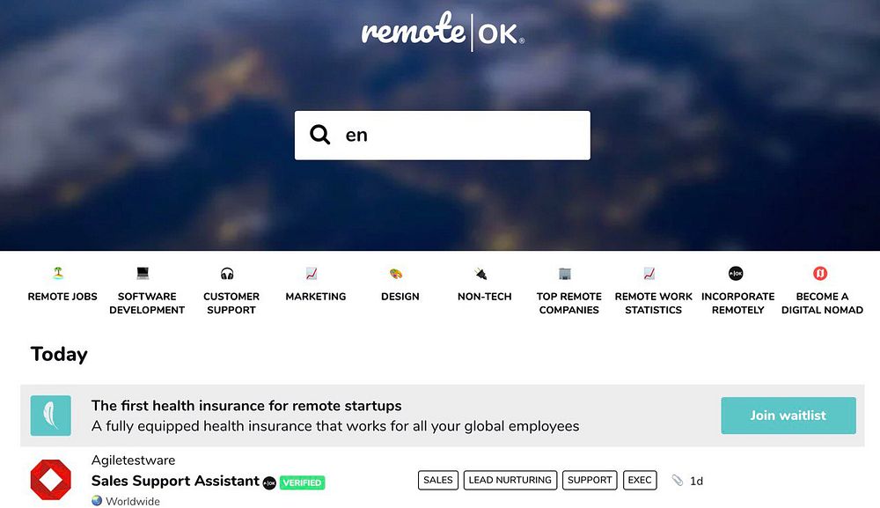
Task: Click the chart icon above Remote Work Statistics
Action: 649,273
